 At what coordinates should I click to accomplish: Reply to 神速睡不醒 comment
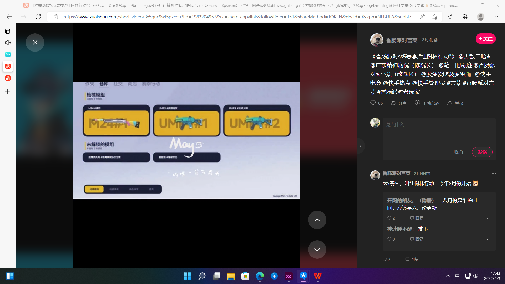[417, 239]
